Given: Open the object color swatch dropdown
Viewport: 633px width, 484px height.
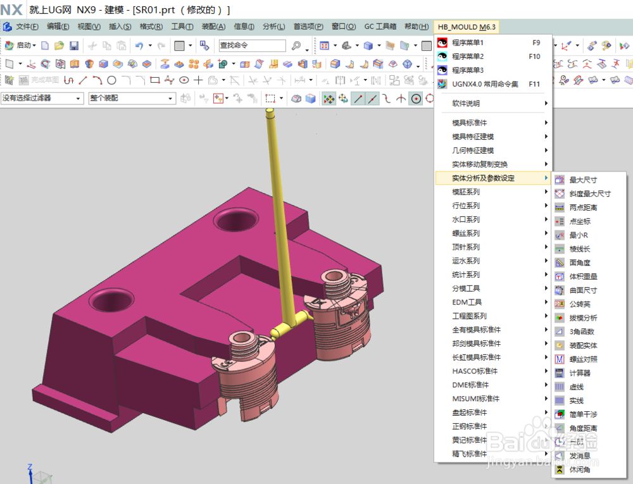Looking at the screenshot, I should click(x=189, y=46).
